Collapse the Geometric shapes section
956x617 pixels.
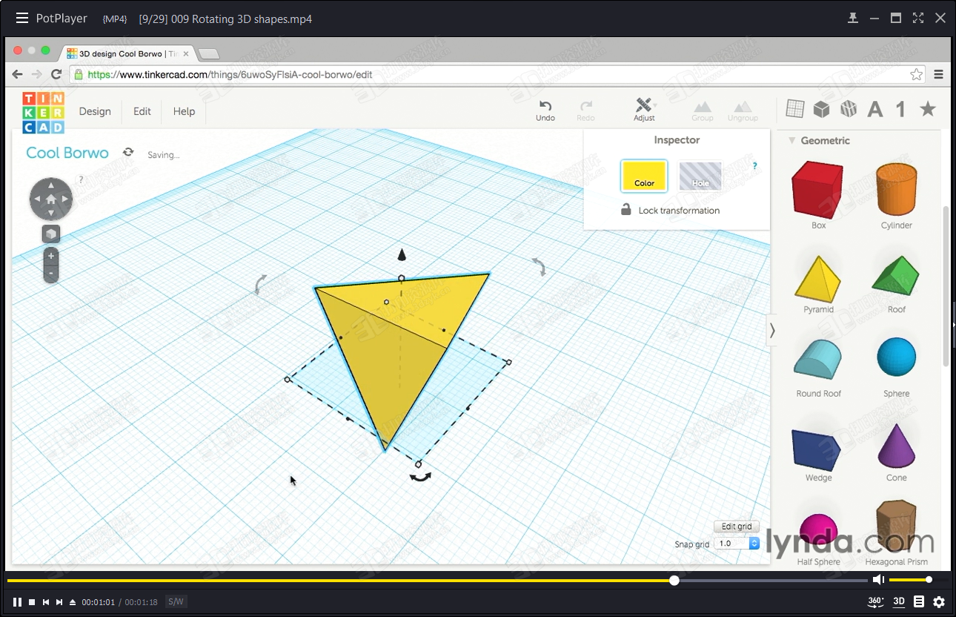(x=791, y=140)
